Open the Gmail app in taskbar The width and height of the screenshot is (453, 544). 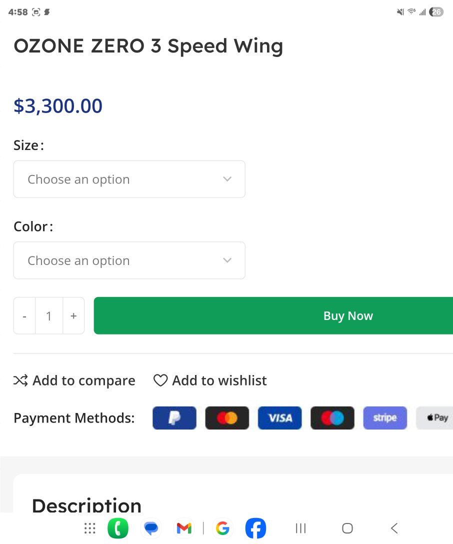(184, 528)
